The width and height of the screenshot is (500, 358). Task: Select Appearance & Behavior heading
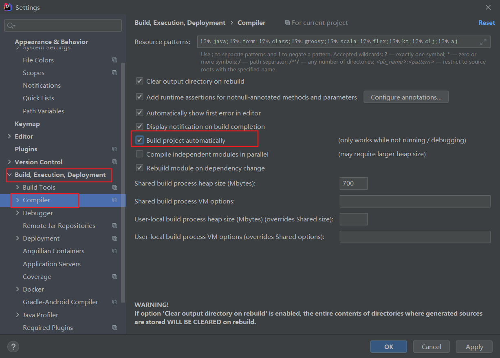point(51,42)
